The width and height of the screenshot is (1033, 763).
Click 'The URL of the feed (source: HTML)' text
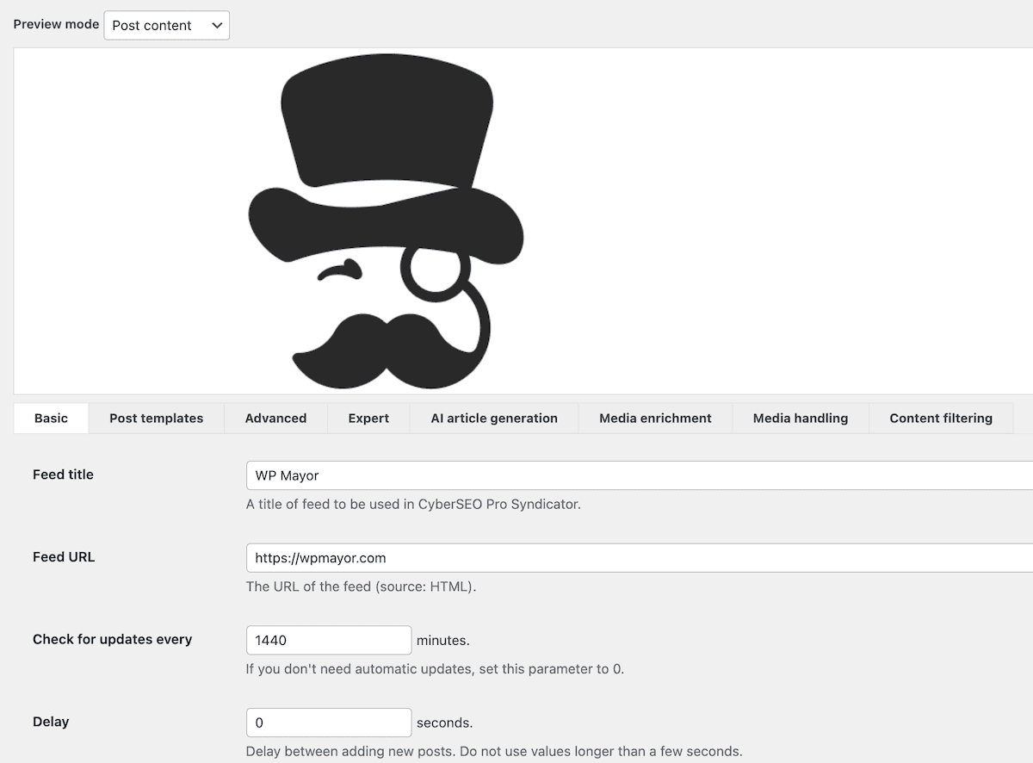click(361, 587)
